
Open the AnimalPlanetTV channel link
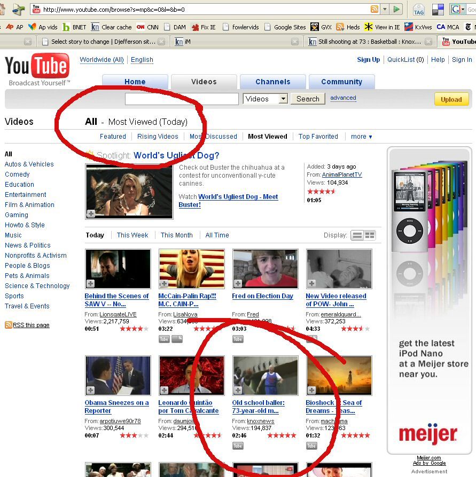click(342, 174)
